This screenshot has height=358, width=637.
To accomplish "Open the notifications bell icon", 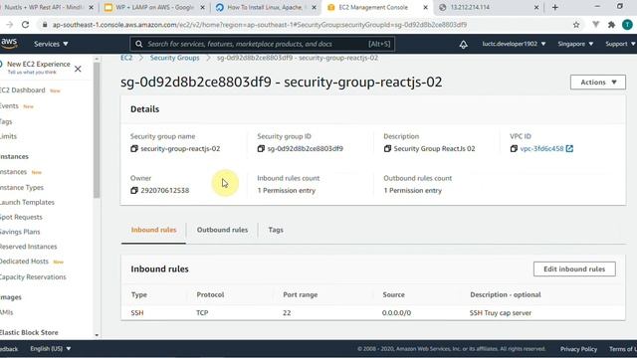I will coord(463,44).
